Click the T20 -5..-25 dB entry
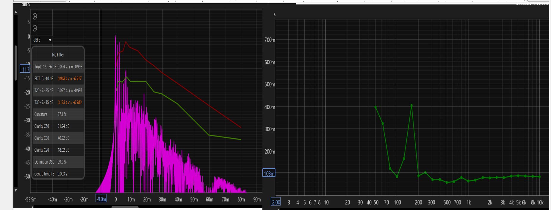 58,90
